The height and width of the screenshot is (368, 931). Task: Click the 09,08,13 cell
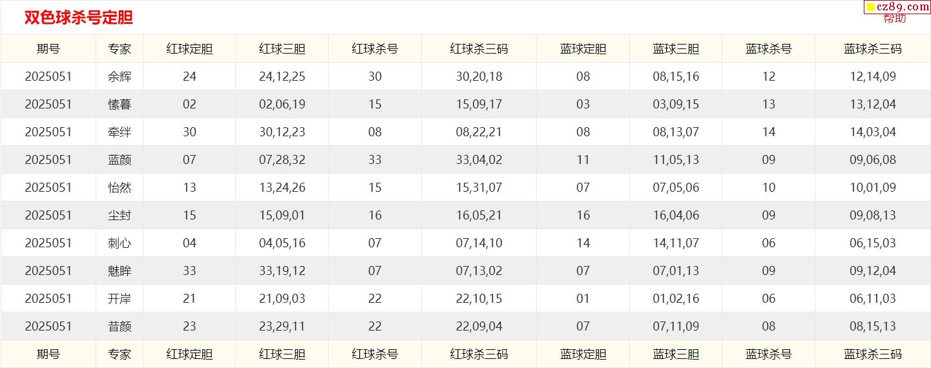tap(873, 216)
